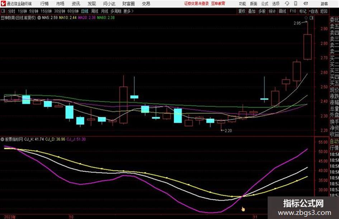Click the 2.20 low price marker
This screenshot has height=219, width=339.
pos(228,131)
